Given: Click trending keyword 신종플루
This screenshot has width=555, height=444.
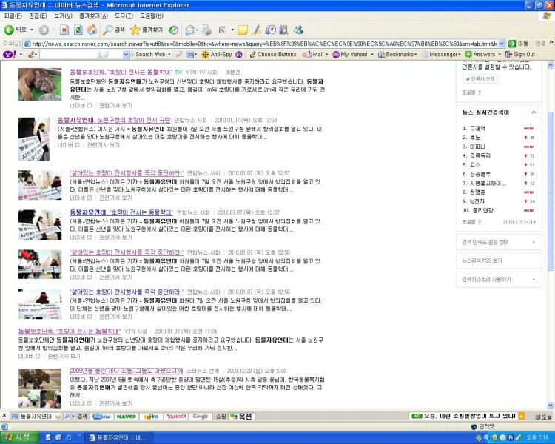Looking at the screenshot, I should click(480, 174).
